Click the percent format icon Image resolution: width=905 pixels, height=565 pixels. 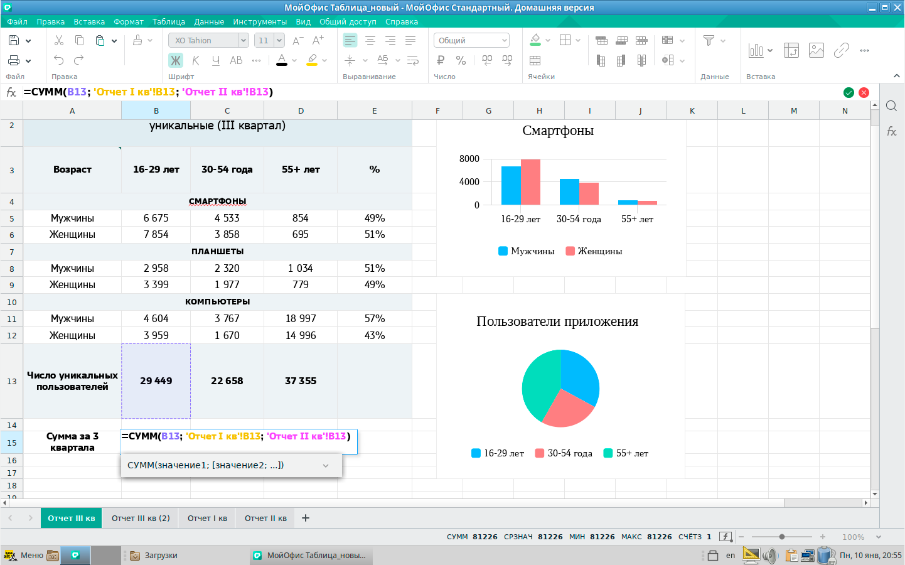[461, 60]
